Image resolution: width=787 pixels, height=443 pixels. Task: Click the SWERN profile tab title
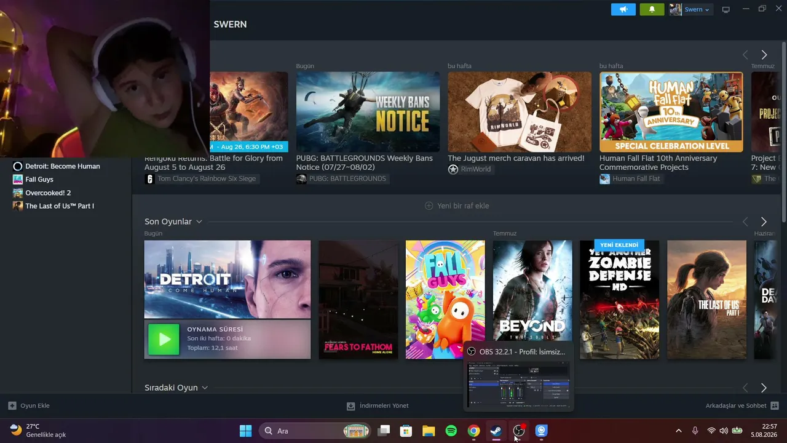[230, 25]
